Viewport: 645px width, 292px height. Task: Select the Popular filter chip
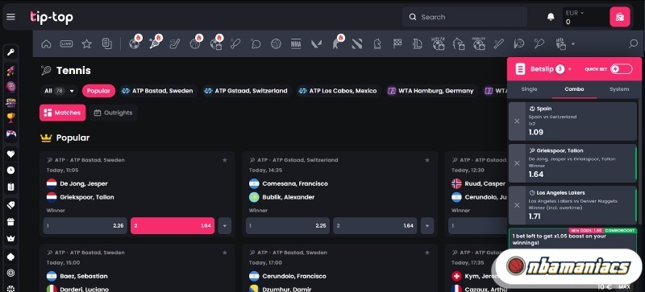[98, 91]
